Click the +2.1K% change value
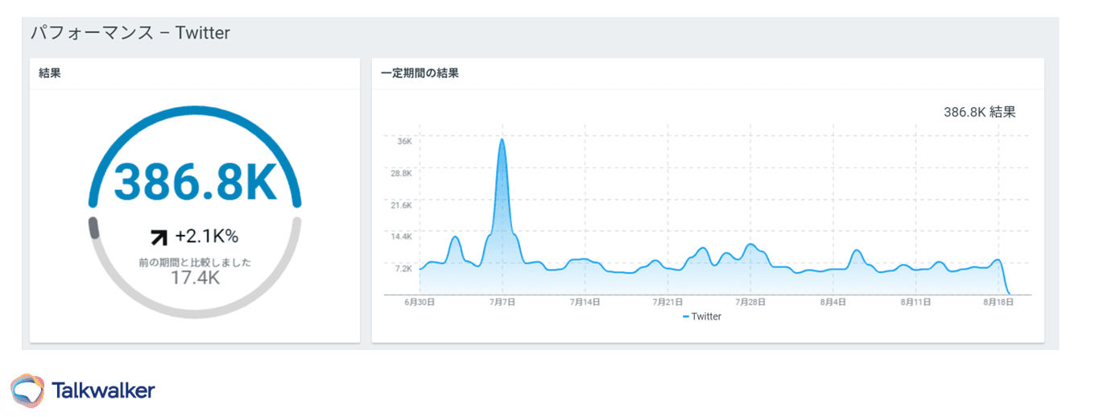 pyautogui.click(x=206, y=237)
